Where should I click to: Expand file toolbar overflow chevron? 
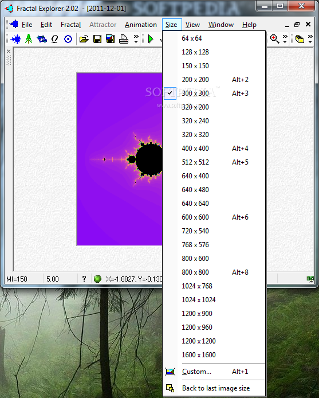tap(136, 39)
